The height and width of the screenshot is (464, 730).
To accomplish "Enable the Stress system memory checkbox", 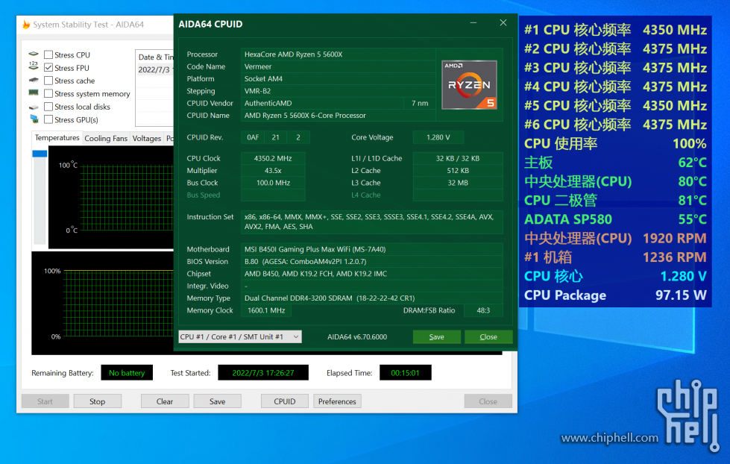I will 48,94.
